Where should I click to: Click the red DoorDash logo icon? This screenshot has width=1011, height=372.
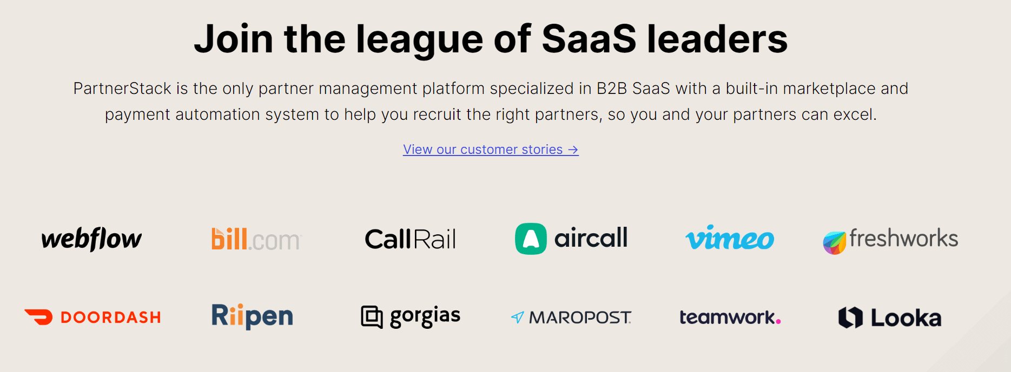pyautogui.click(x=39, y=317)
